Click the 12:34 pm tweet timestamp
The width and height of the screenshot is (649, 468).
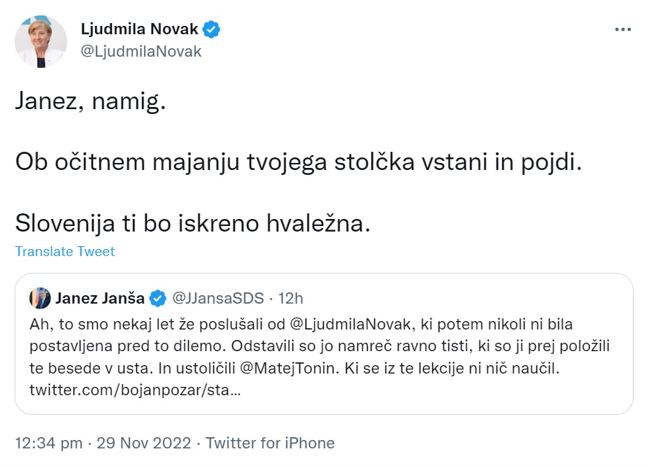coord(49,443)
